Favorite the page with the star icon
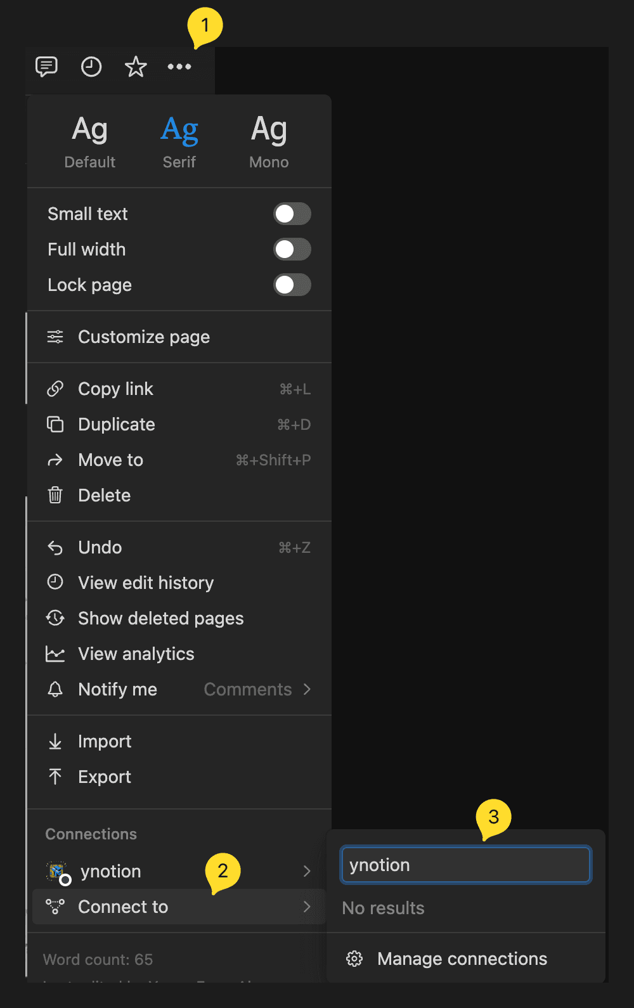 pyautogui.click(x=136, y=67)
